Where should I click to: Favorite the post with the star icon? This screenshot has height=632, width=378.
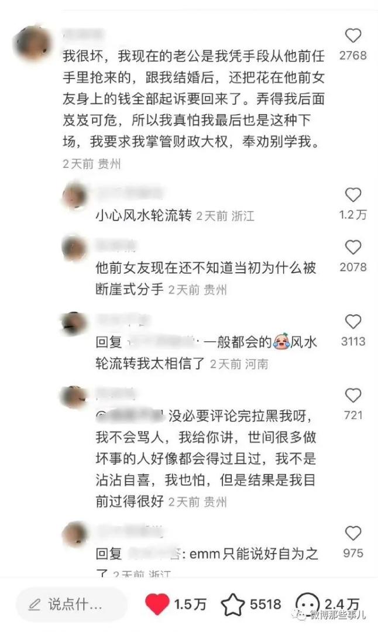coord(233,604)
